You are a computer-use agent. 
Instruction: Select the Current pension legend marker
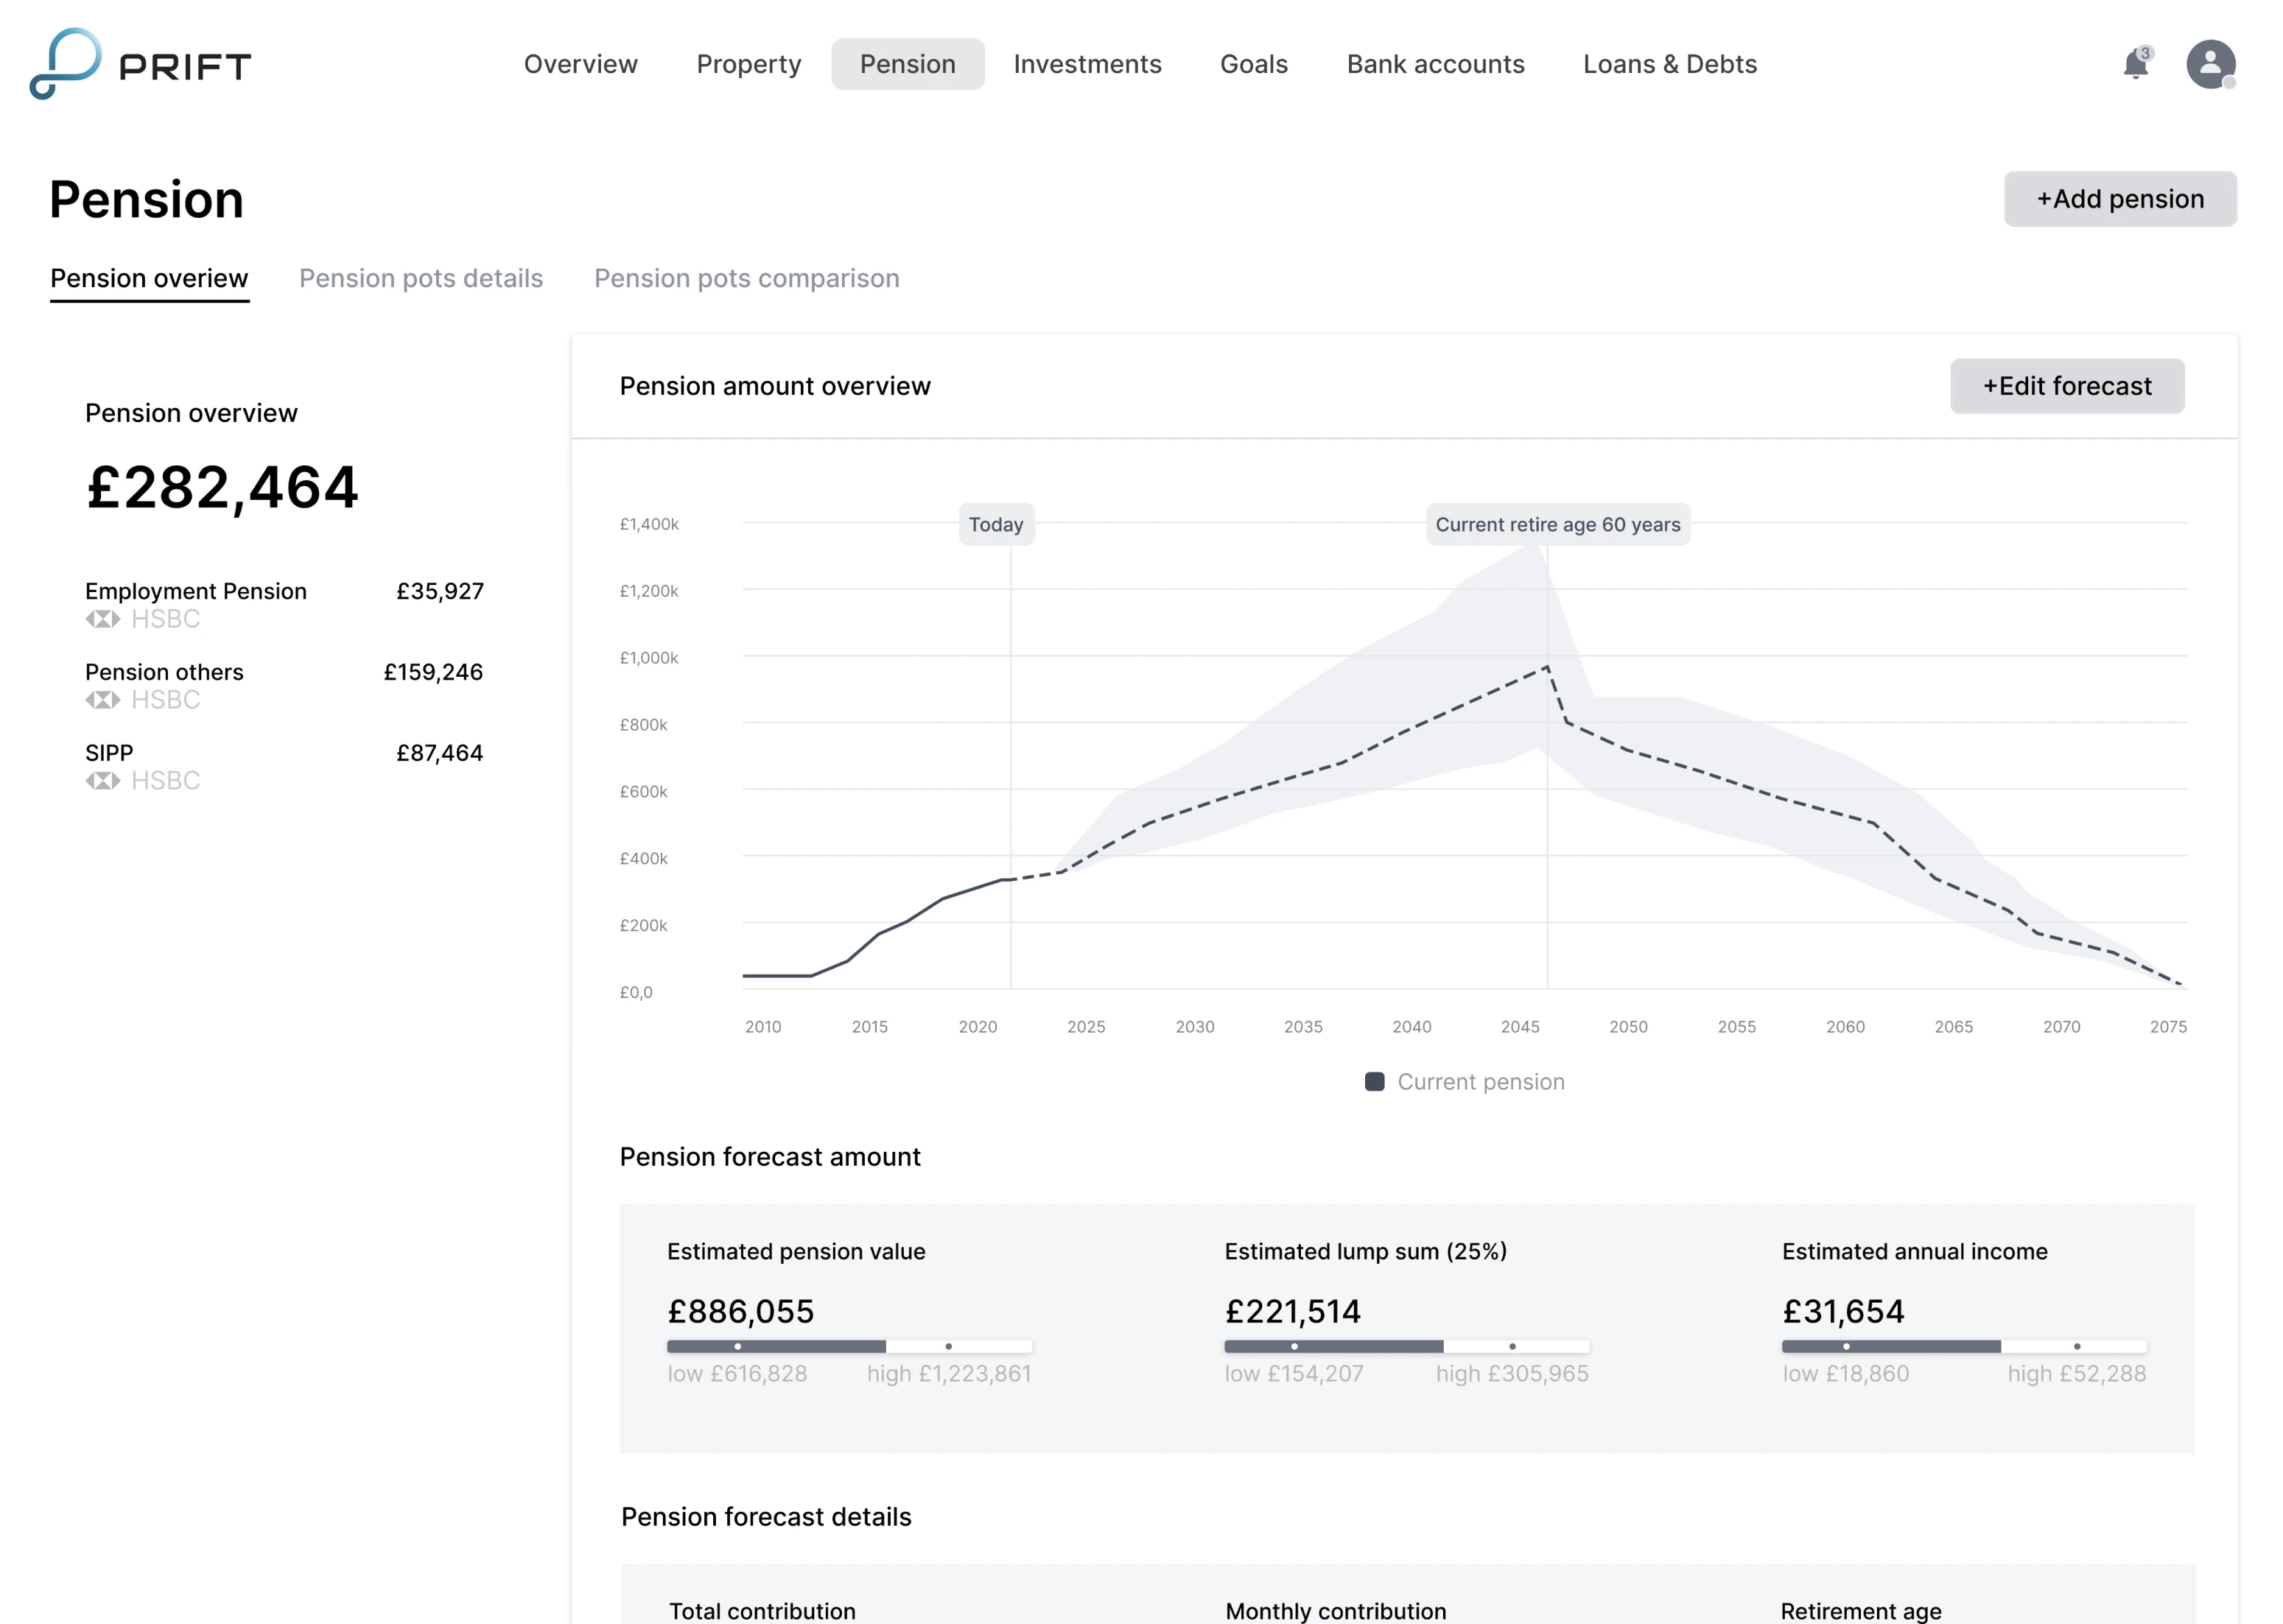pyautogui.click(x=1375, y=1081)
